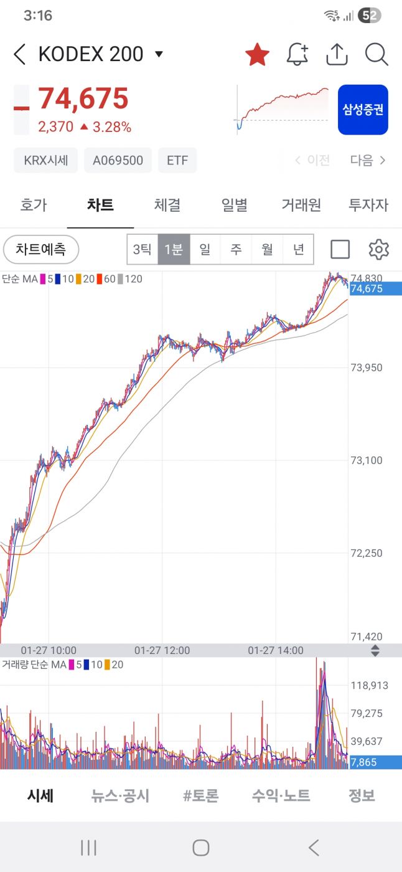Image resolution: width=402 pixels, height=872 pixels.
Task: Toggle the red favorite star
Action: point(257,55)
